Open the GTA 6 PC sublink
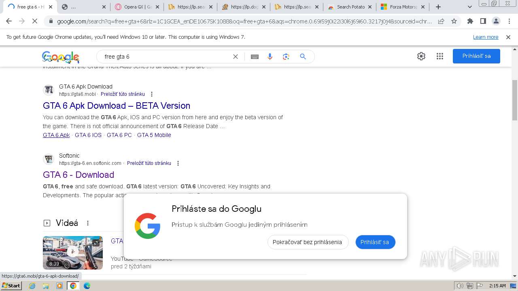Screen dimensions: 518x291 pyautogui.click(x=119, y=135)
